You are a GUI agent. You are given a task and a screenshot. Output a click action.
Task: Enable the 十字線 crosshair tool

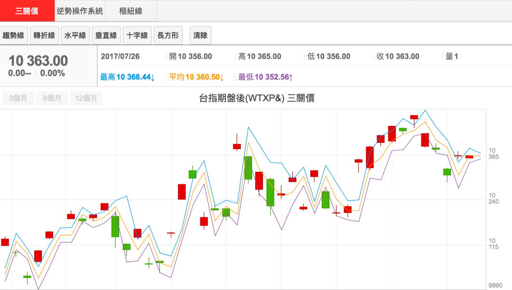pyautogui.click(x=137, y=35)
